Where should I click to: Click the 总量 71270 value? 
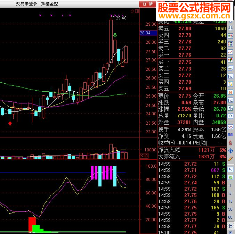(x=184, y=116)
